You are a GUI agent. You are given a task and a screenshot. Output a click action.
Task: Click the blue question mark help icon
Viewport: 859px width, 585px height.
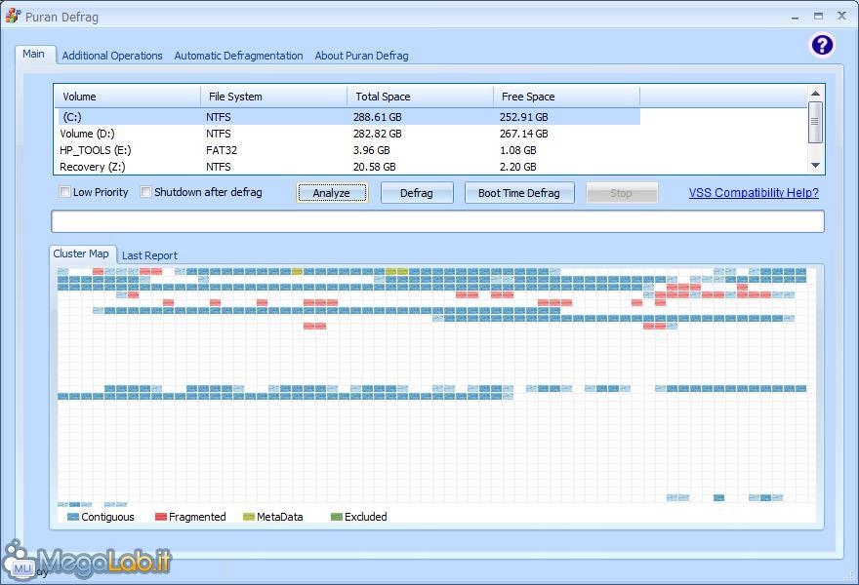pos(822,45)
